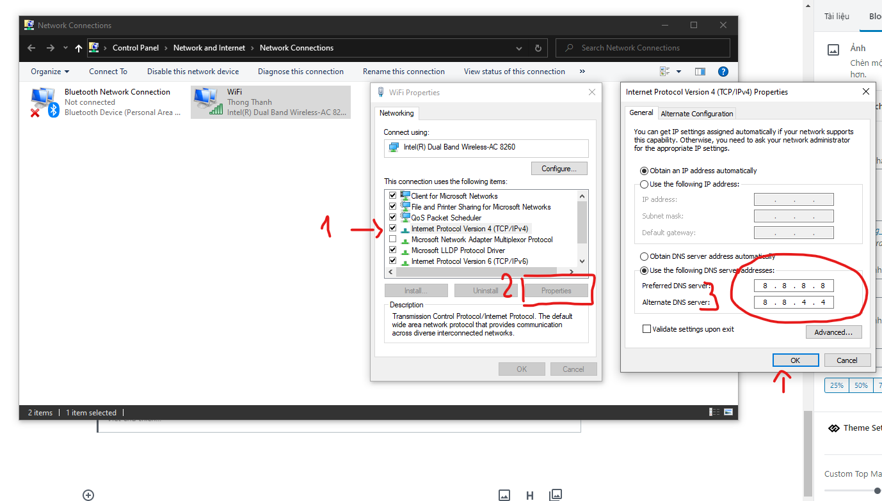Select the Bluetooth Network Connection item
The width and height of the screenshot is (882, 501).
click(x=106, y=102)
